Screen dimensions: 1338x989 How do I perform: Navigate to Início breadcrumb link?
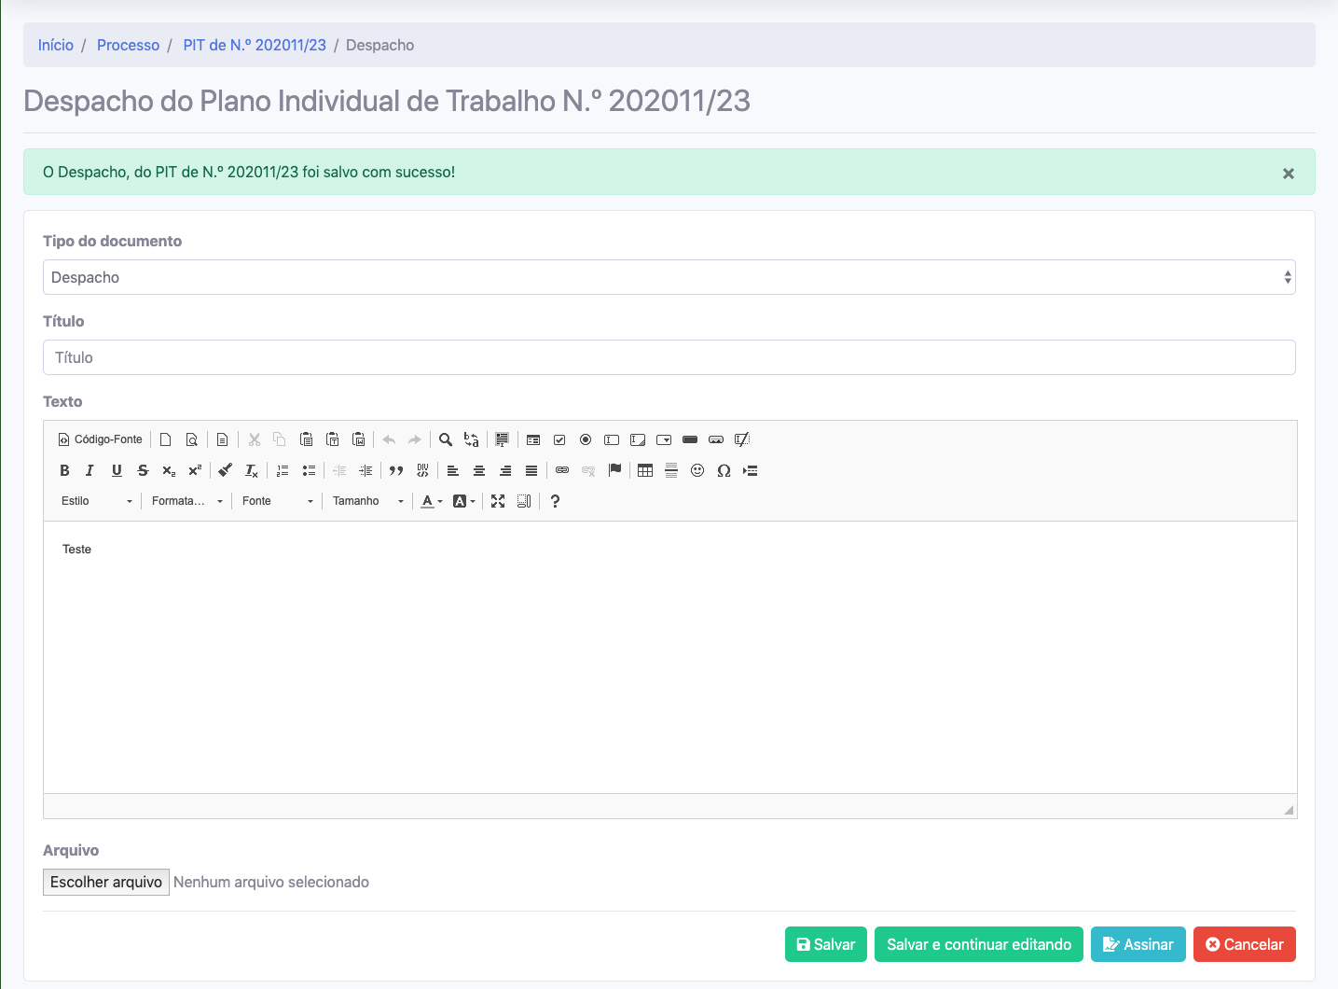coord(55,45)
